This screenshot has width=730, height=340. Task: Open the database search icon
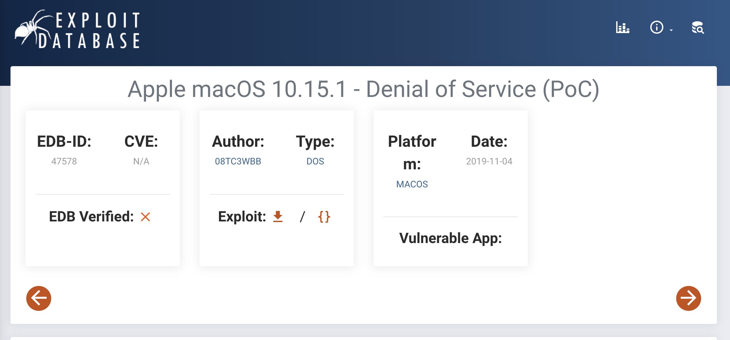(698, 28)
